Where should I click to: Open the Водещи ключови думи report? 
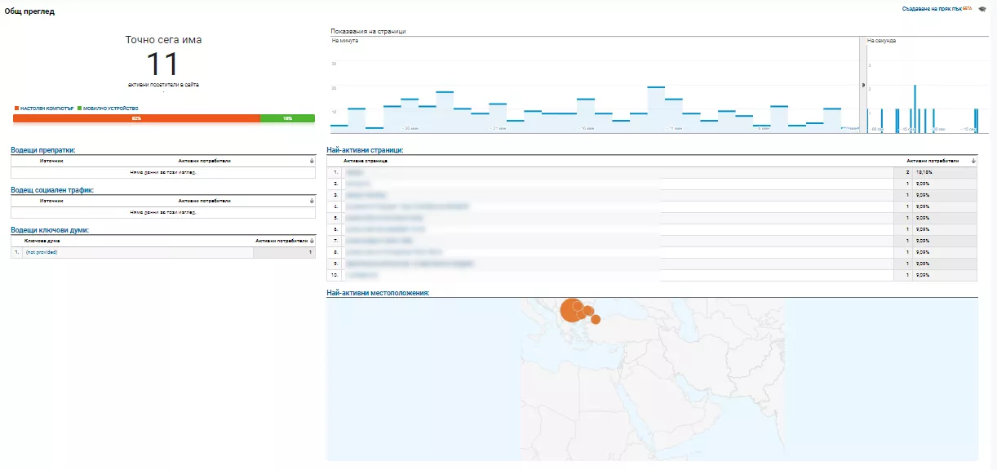pyautogui.click(x=50, y=230)
